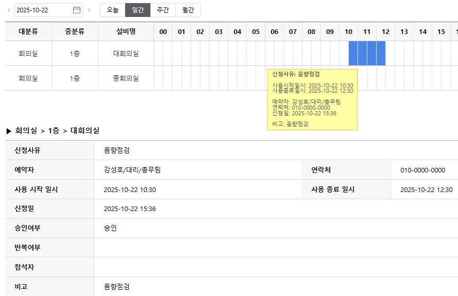Select 중회의실 time slot under hour 03

coord(218,78)
